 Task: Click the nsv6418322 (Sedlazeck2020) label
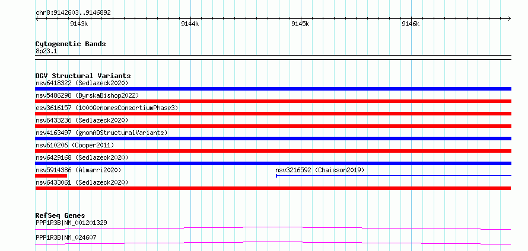coord(82,83)
